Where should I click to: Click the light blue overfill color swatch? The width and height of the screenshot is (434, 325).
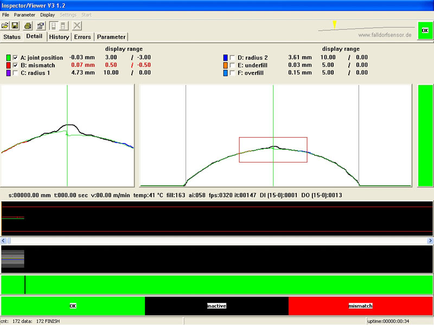point(225,73)
